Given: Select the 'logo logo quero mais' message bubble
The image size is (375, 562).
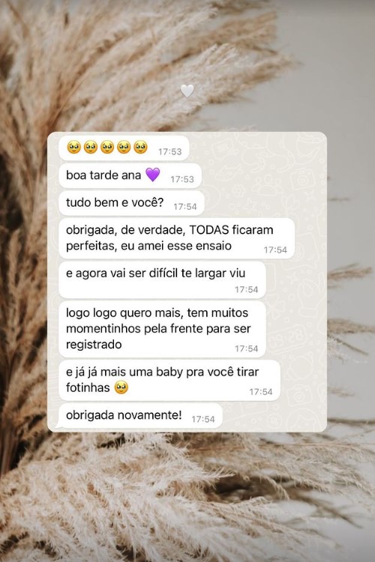Looking at the screenshot, I should click(x=162, y=330).
